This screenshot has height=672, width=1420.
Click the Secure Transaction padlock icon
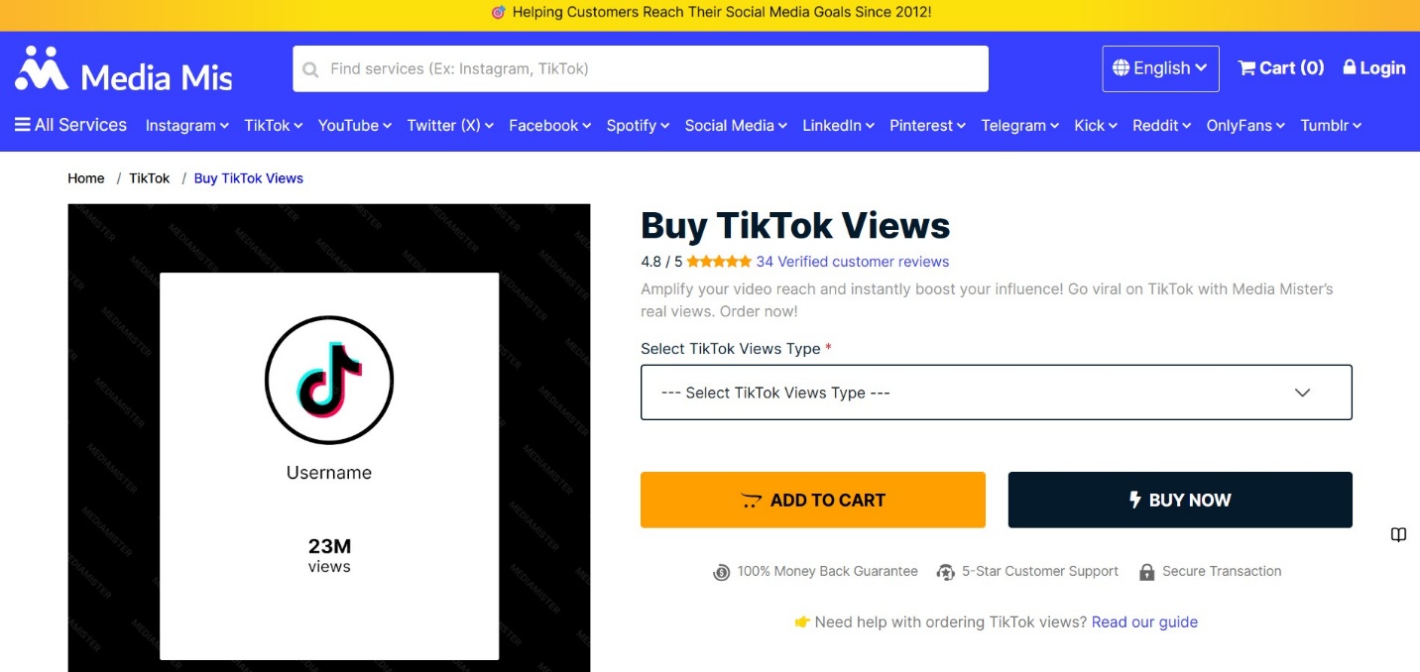pos(1147,572)
